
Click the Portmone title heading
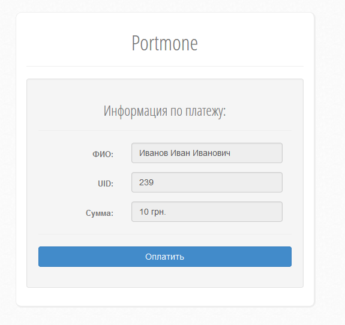(x=165, y=43)
